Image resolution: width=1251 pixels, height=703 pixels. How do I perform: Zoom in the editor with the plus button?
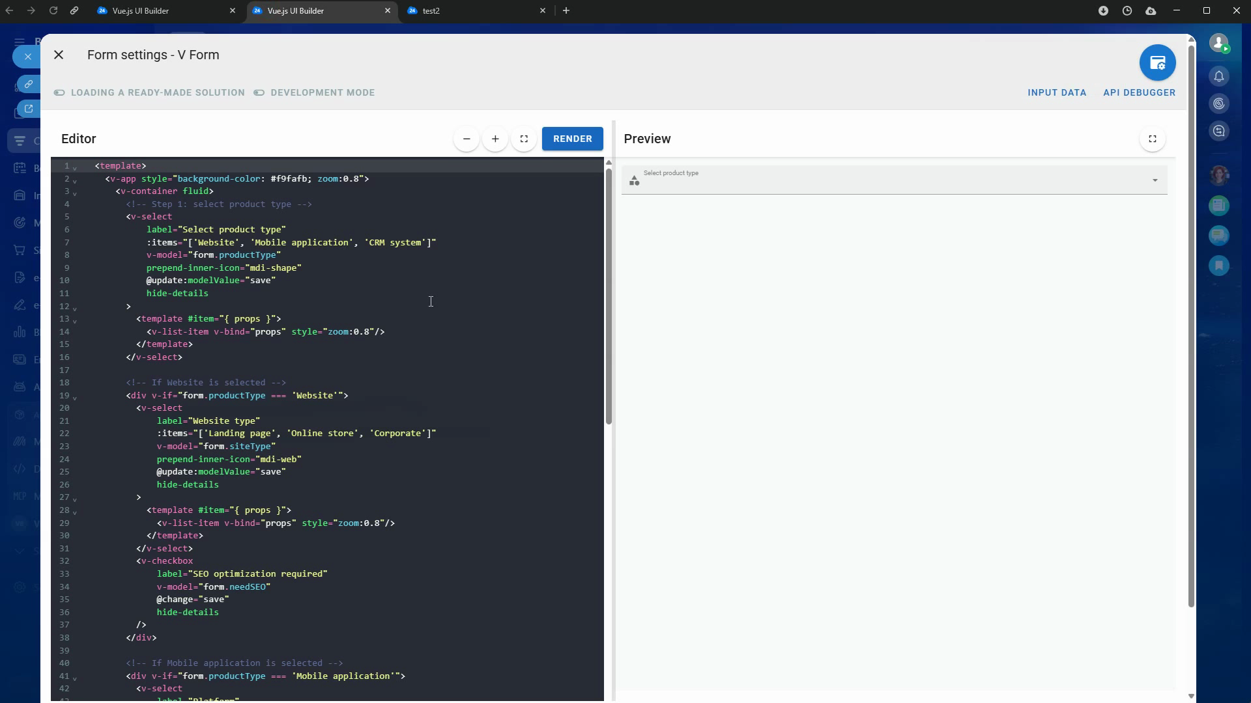(x=495, y=139)
